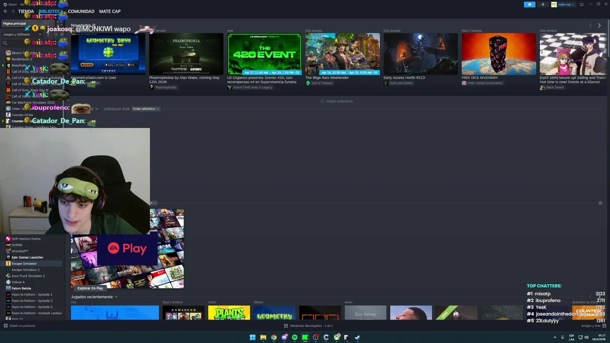Open Spotify from taskbar
The width and height of the screenshot is (610, 343).
(x=295, y=337)
